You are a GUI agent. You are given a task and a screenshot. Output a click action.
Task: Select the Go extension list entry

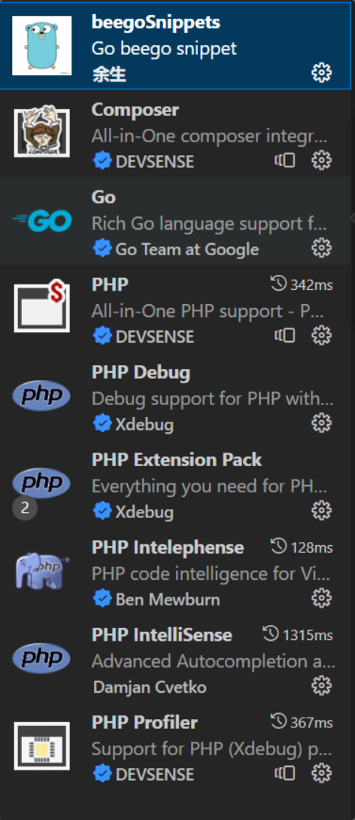coord(175,221)
